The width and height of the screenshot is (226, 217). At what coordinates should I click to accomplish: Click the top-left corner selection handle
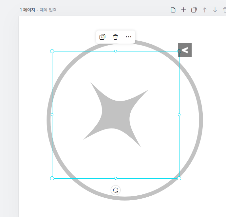pyautogui.click(x=52, y=51)
